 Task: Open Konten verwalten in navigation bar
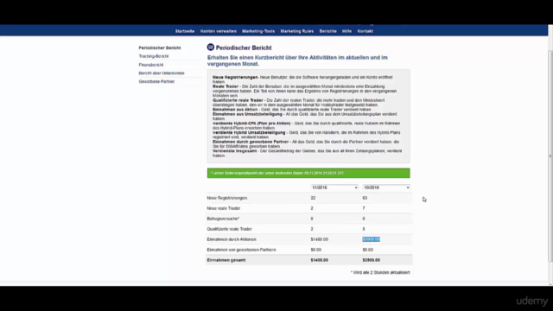click(218, 31)
